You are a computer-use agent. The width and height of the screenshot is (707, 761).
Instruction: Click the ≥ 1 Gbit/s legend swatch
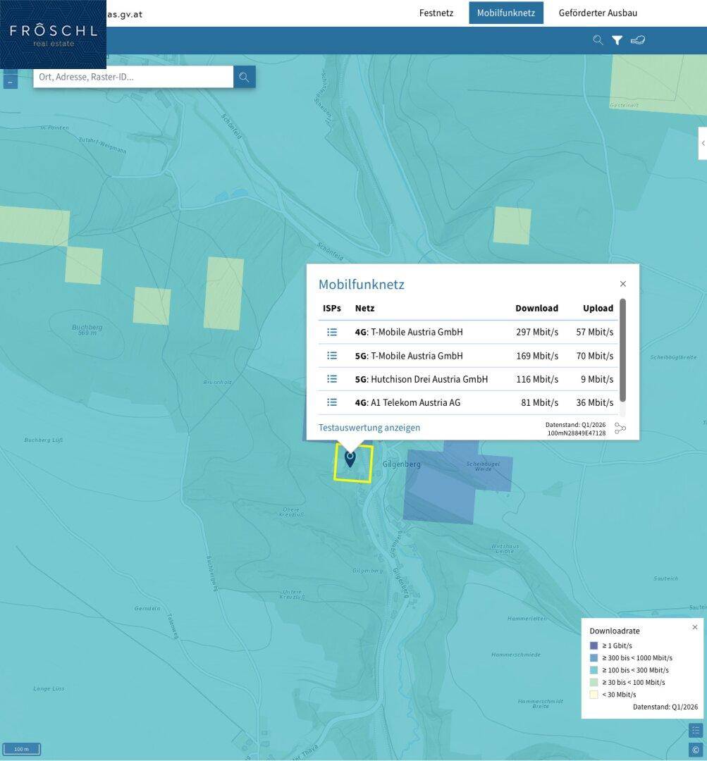(x=594, y=645)
